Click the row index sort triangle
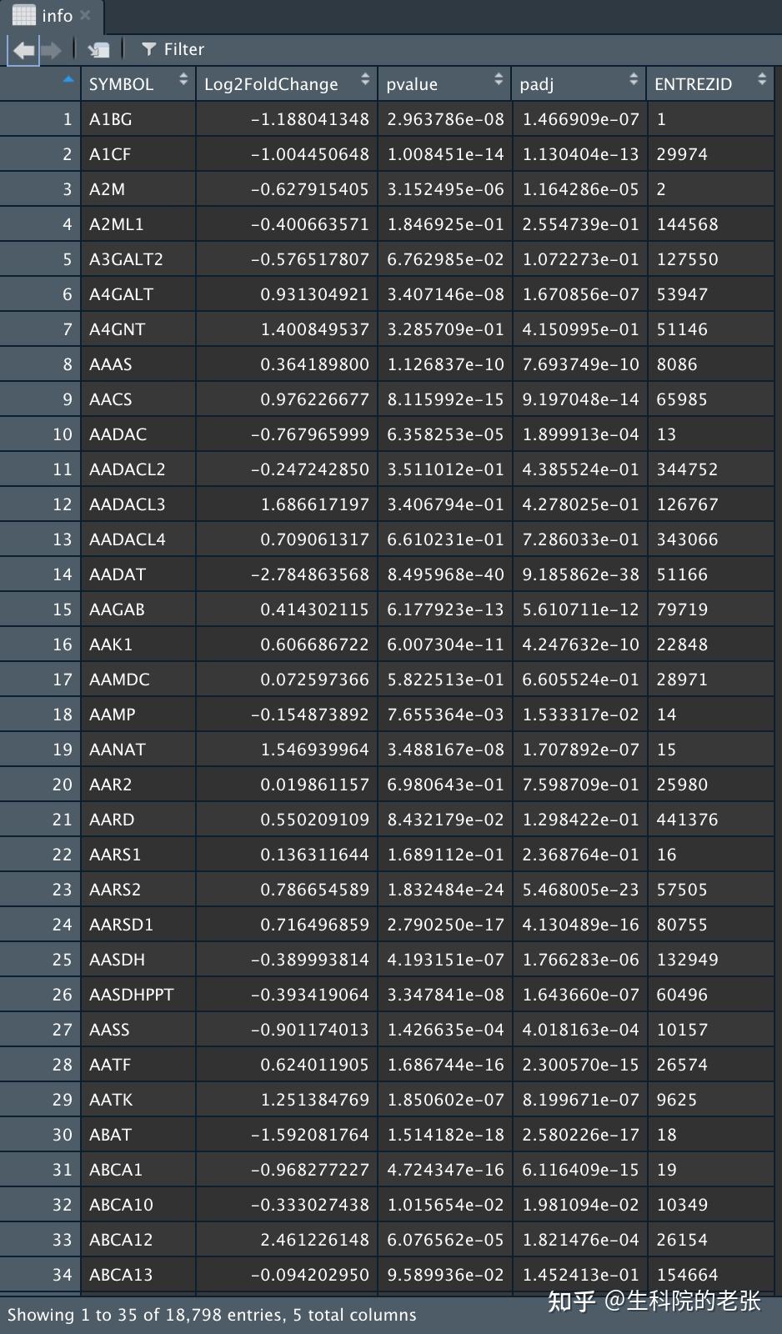The height and width of the screenshot is (1334, 782). point(68,80)
